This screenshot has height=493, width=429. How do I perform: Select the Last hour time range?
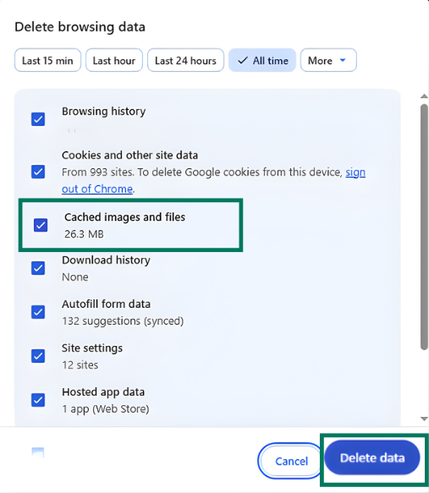pyautogui.click(x=114, y=60)
